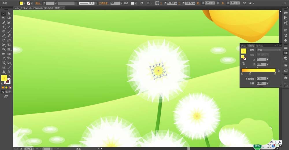Viewport: 289px width, 150px height.
Task: Select the Magic Wand tool
Action: click(3, 18)
